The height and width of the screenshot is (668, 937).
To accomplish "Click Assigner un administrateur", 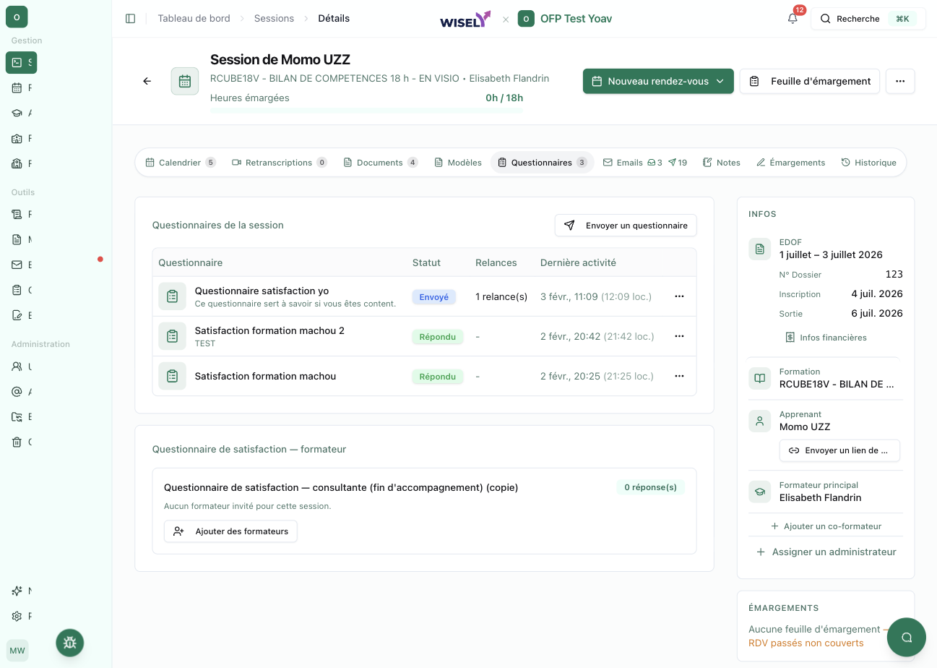I will 826,552.
